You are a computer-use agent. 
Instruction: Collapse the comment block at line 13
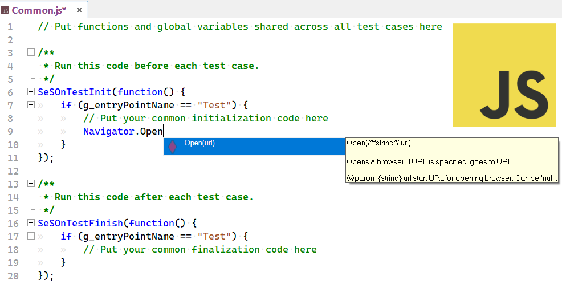click(x=31, y=184)
